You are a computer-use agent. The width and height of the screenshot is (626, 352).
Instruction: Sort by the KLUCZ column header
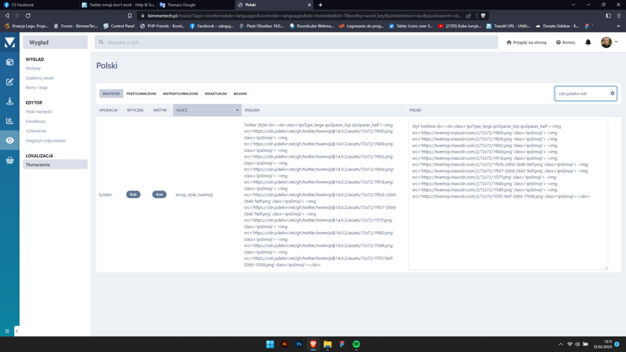click(x=207, y=110)
